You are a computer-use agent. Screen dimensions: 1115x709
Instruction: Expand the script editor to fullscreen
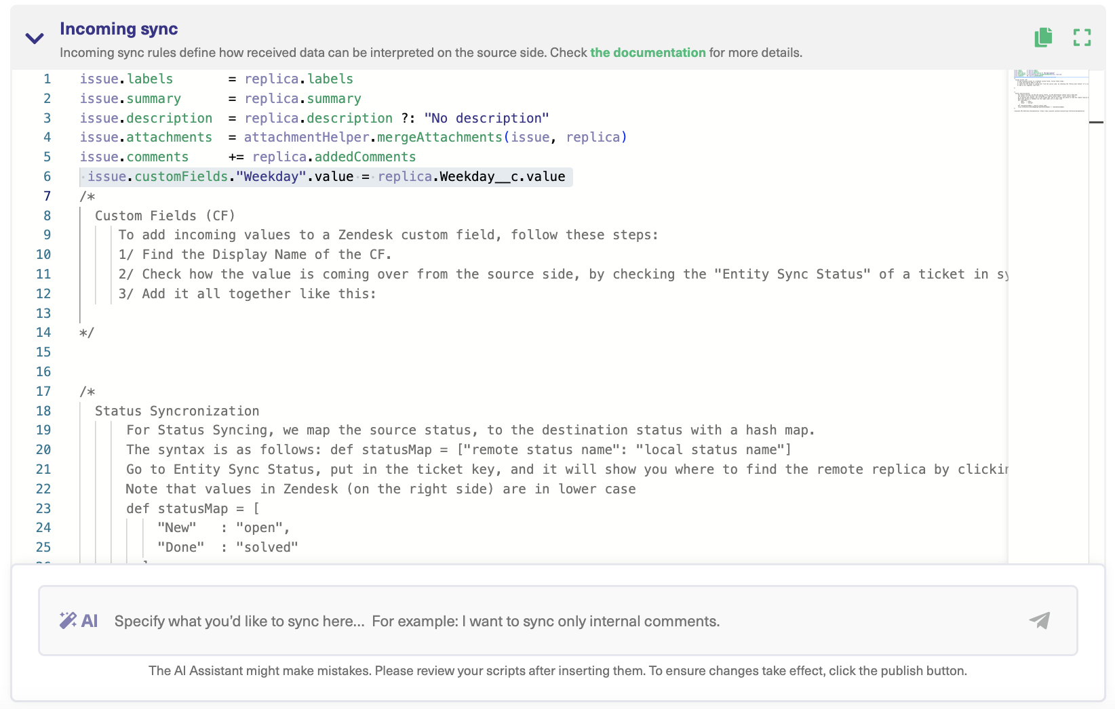(1082, 37)
